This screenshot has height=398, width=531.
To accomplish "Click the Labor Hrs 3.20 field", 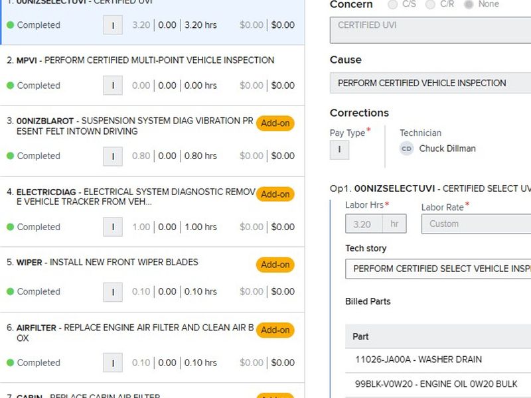I will (364, 224).
